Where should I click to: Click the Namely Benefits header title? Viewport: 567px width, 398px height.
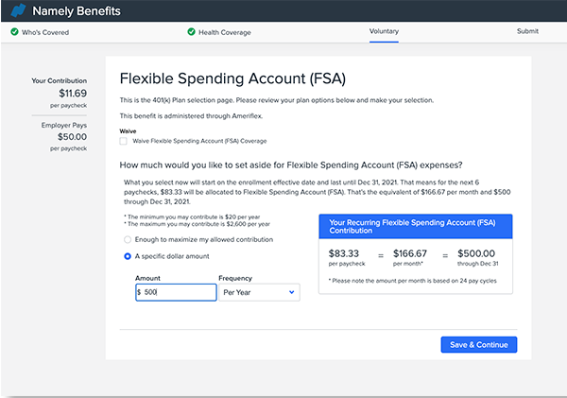pos(75,11)
